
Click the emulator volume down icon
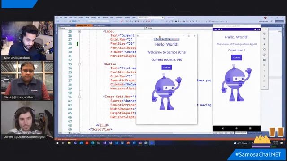click(x=265, y=44)
